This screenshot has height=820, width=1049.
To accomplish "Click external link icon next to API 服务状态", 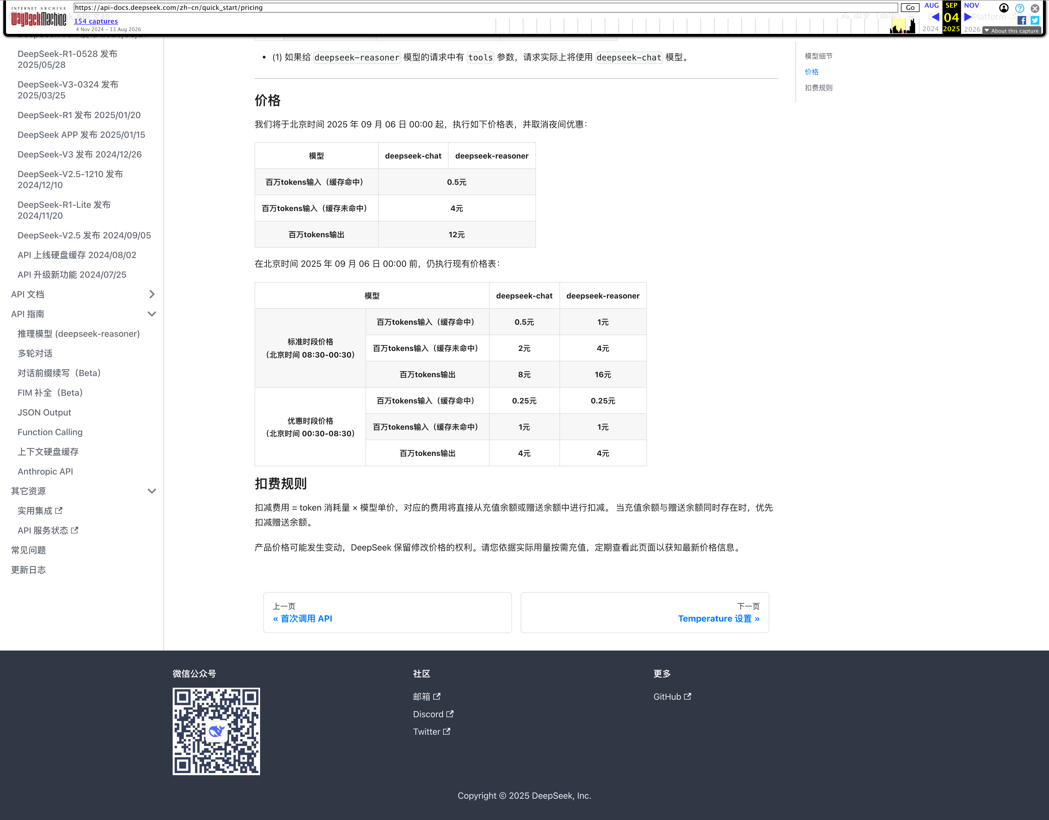I will coord(75,530).
